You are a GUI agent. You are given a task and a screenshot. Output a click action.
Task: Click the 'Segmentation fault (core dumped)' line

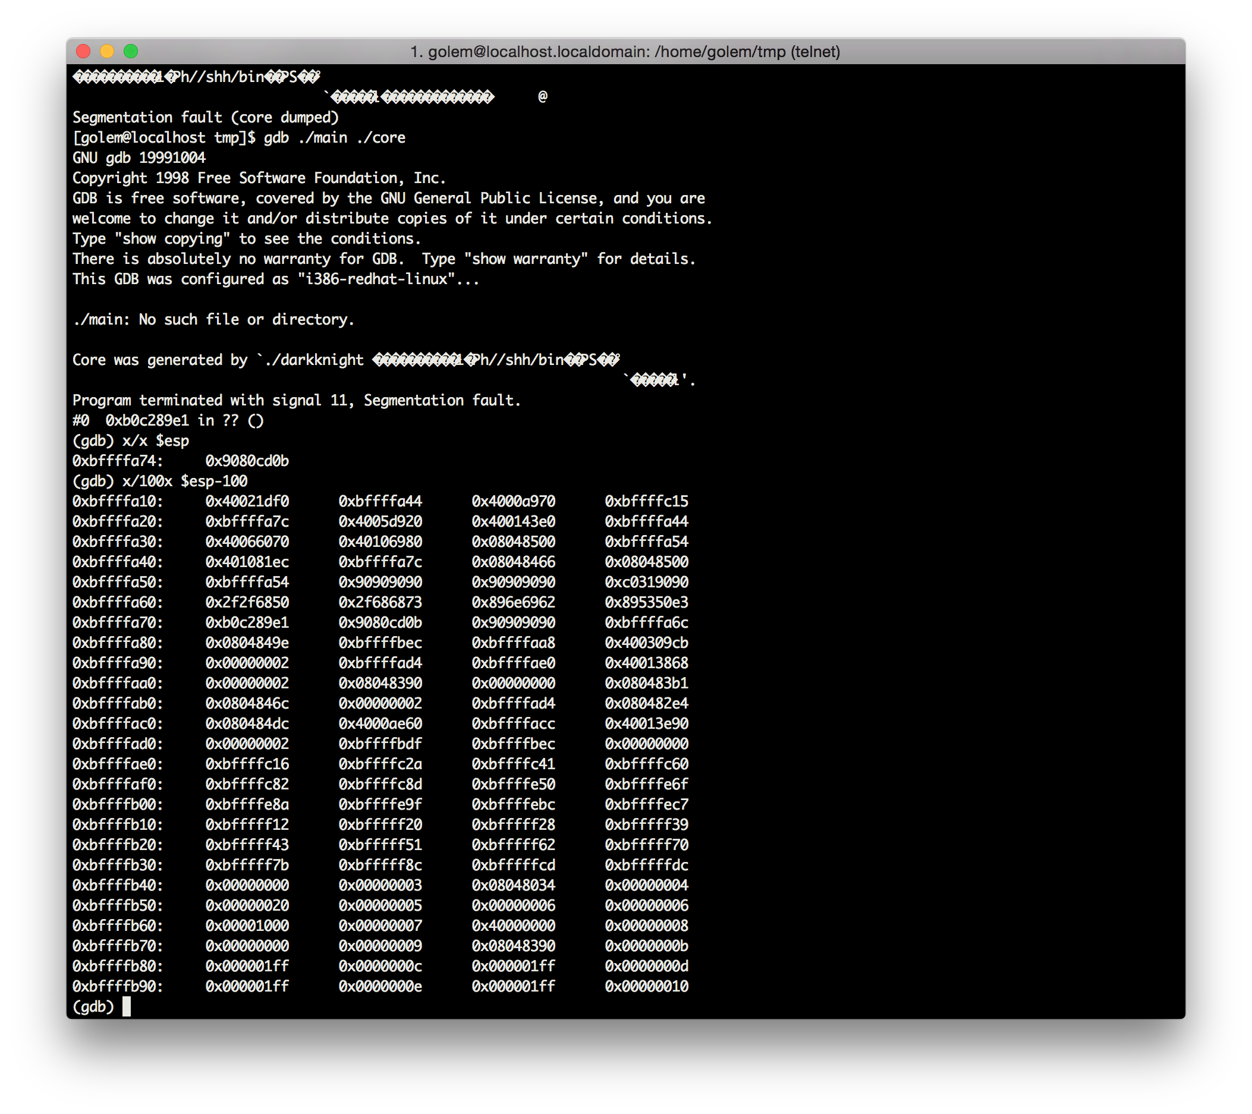pyautogui.click(x=205, y=118)
